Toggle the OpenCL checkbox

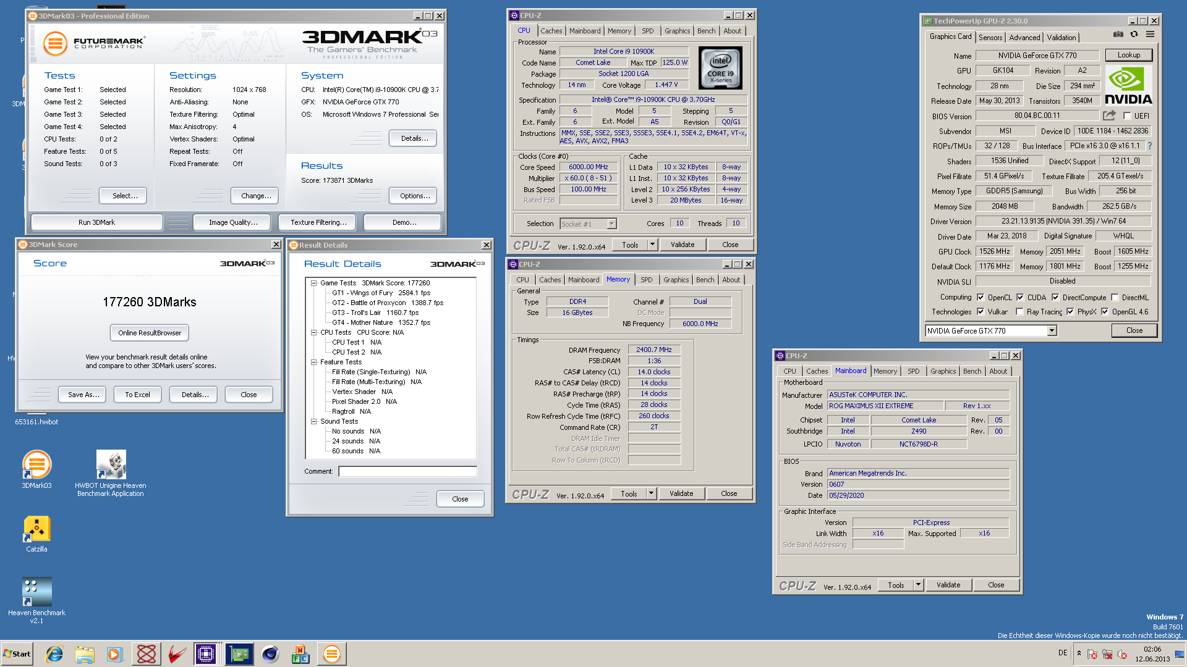pyautogui.click(x=981, y=297)
